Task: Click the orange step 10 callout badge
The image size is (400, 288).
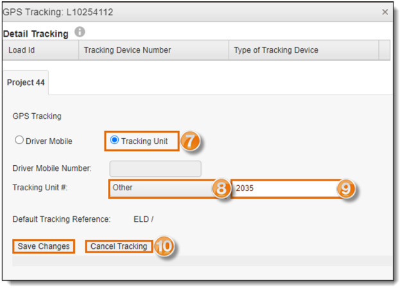Action: 164,246
